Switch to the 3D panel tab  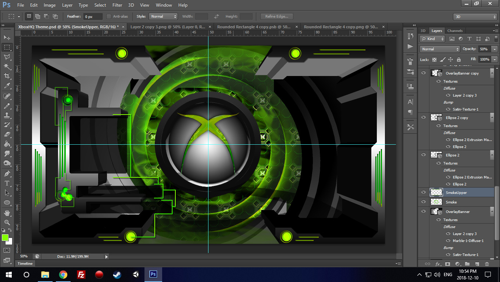(x=423, y=31)
